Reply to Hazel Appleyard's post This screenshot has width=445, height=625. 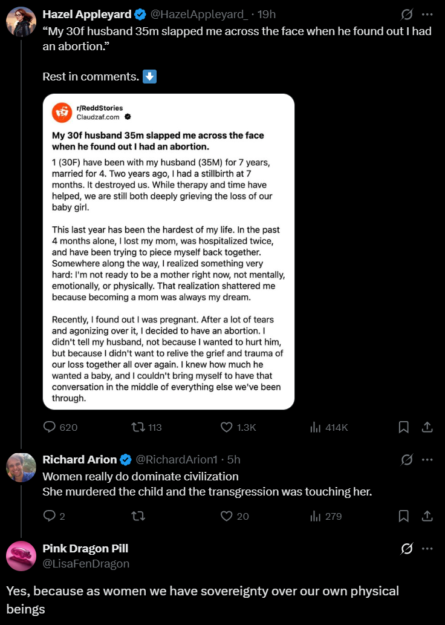click(50, 427)
